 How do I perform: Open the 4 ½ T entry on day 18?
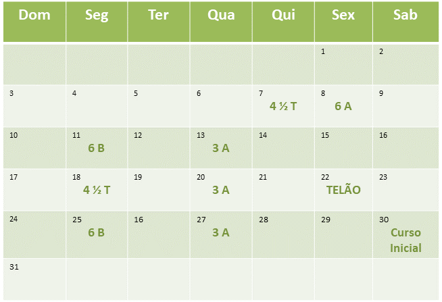[x=97, y=190]
